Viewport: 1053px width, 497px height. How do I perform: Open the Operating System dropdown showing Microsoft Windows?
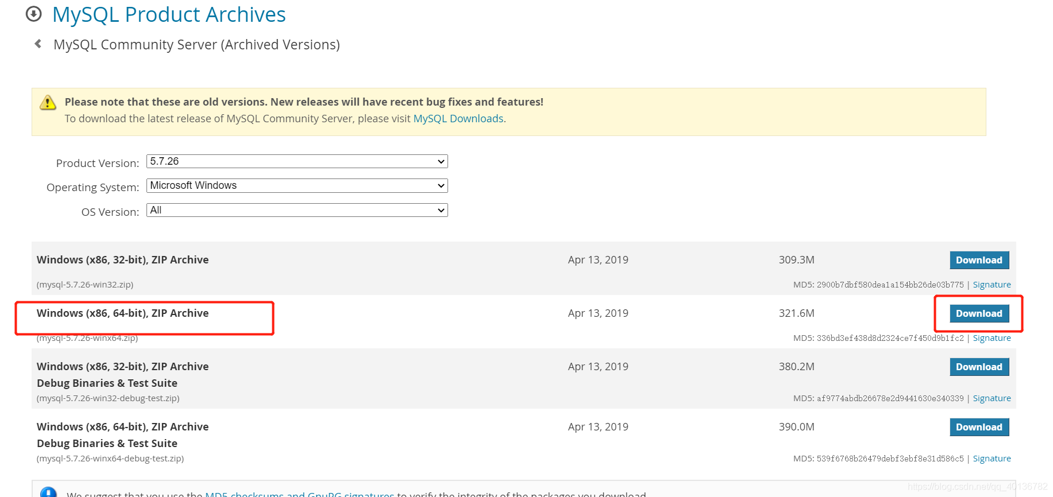297,185
